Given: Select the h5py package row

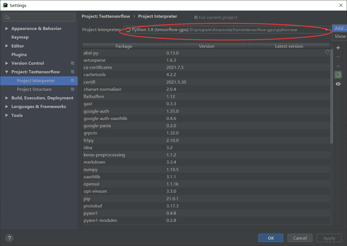Looking at the screenshot, I should pyautogui.click(x=206, y=140).
